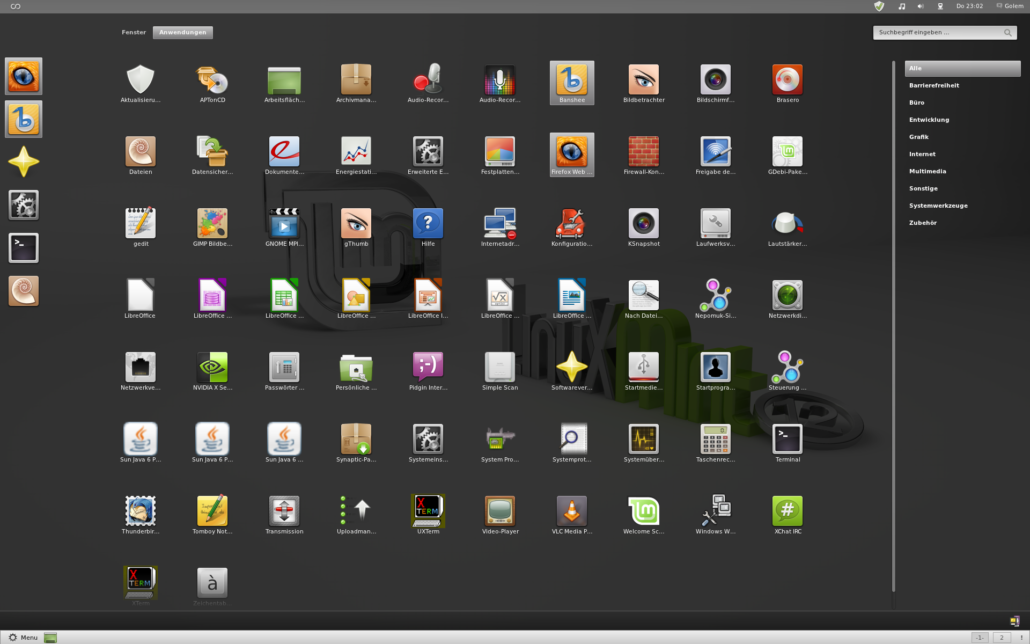This screenshot has width=1030, height=644.
Task: Open Archivmanager box icon
Action: 356,84
